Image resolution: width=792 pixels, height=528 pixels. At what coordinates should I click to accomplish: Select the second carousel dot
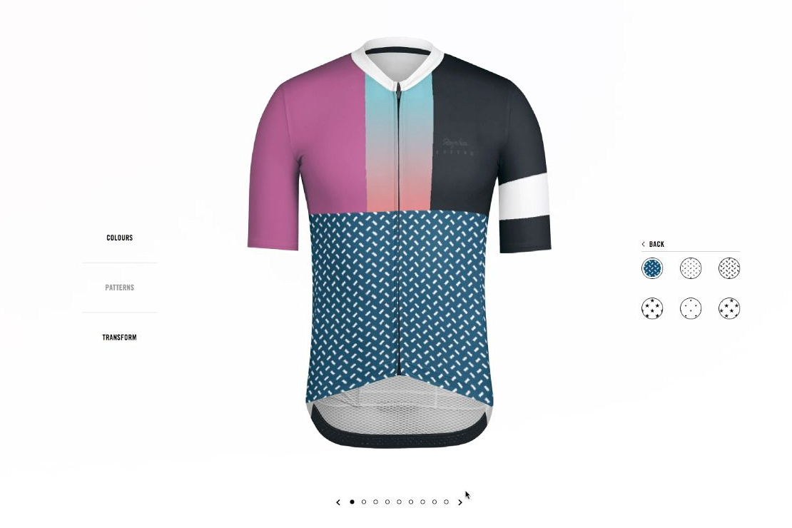tap(364, 502)
